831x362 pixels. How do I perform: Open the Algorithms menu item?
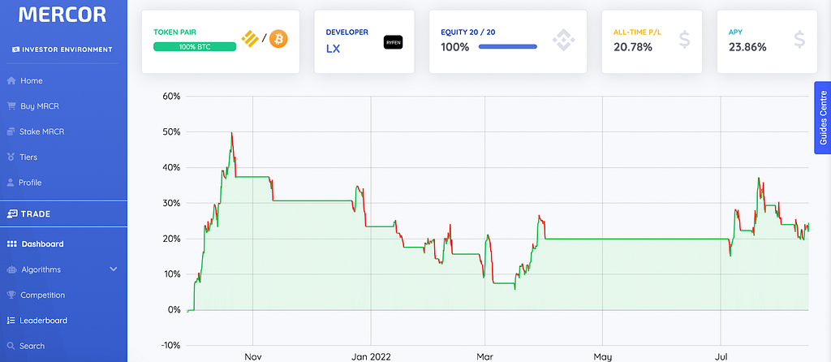41,269
